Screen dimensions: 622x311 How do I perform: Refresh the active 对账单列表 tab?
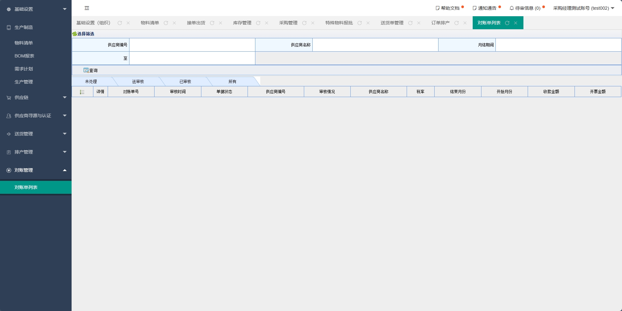click(x=507, y=23)
